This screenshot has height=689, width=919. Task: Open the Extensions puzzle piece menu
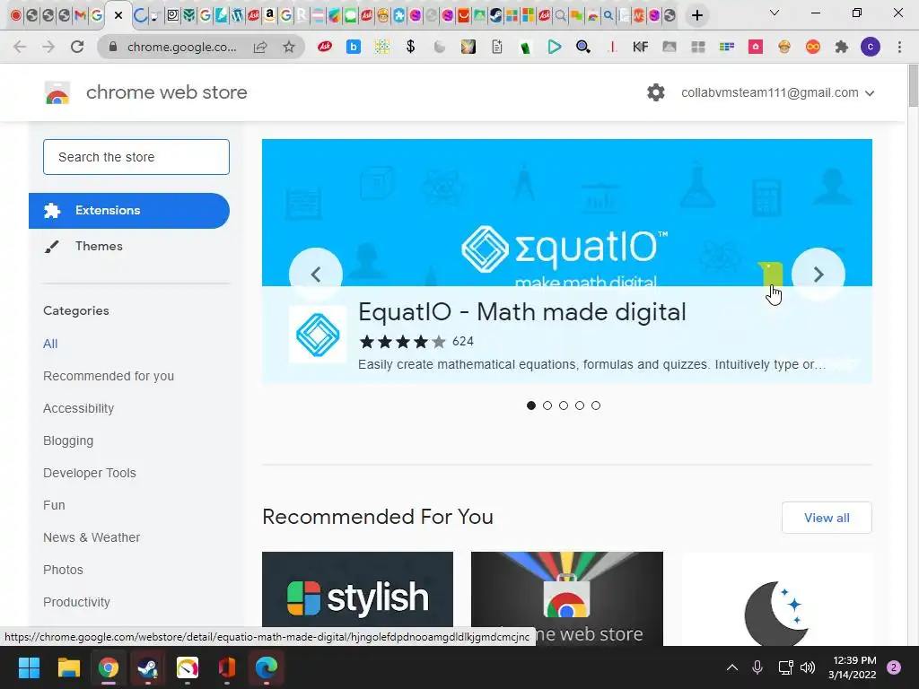(842, 47)
